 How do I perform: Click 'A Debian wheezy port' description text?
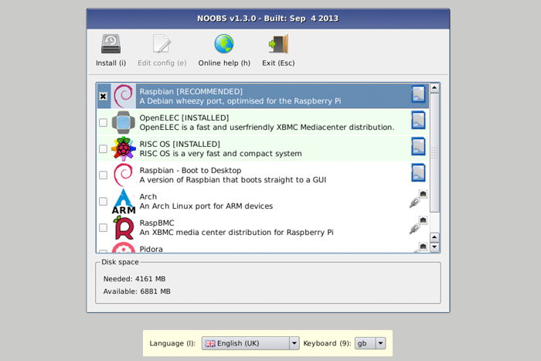(240, 101)
